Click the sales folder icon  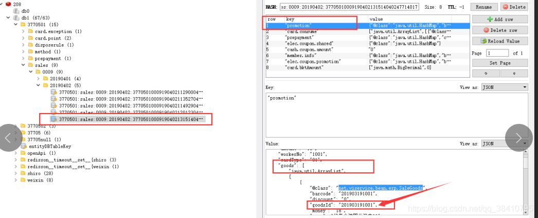pyautogui.click(x=30, y=65)
